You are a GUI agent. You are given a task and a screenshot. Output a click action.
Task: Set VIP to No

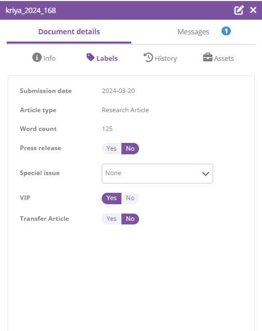[130, 198]
